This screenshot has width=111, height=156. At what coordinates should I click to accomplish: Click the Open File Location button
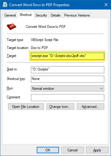pyautogui.click(x=26, y=107)
